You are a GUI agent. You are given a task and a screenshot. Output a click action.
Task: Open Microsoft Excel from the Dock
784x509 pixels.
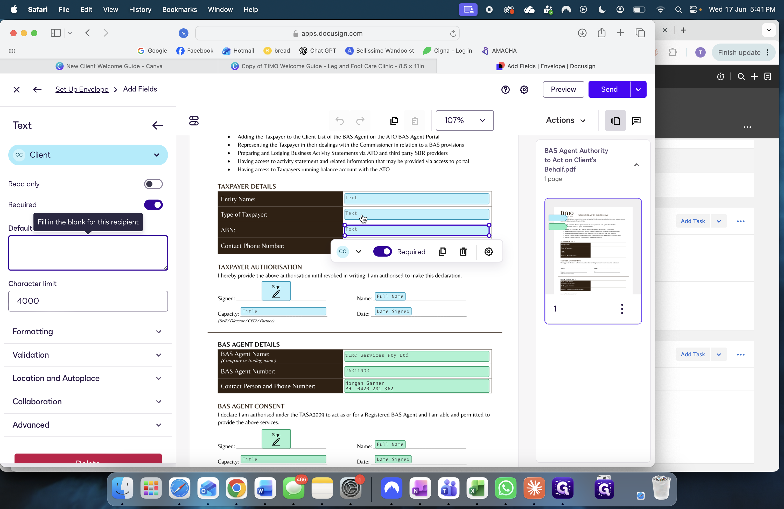click(477, 488)
